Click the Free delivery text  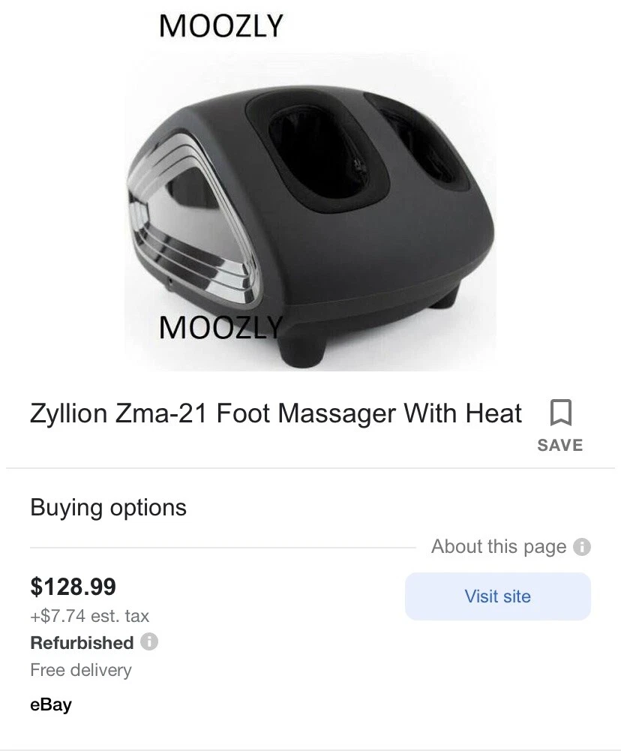click(80, 670)
